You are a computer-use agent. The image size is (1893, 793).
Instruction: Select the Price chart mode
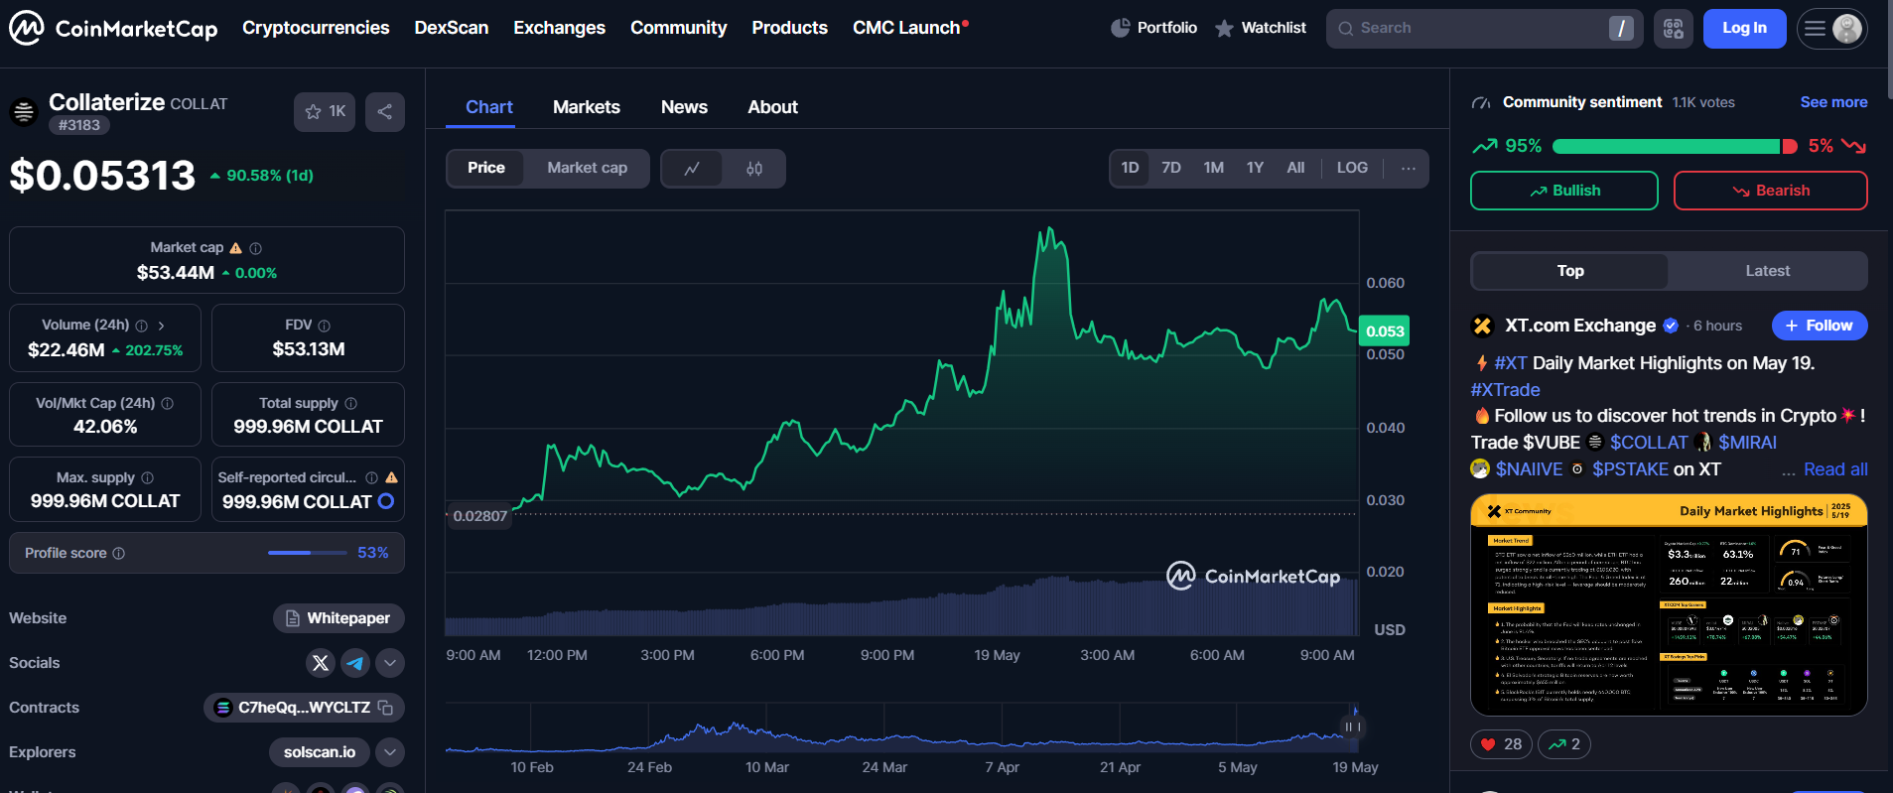coord(486,169)
